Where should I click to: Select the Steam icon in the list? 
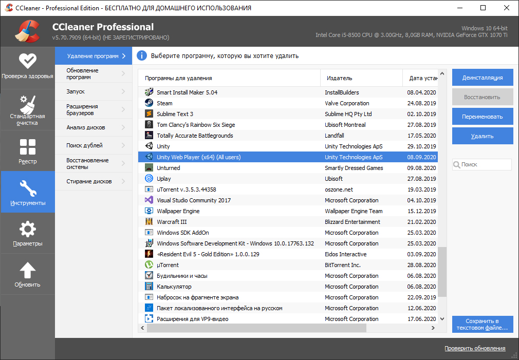150,103
